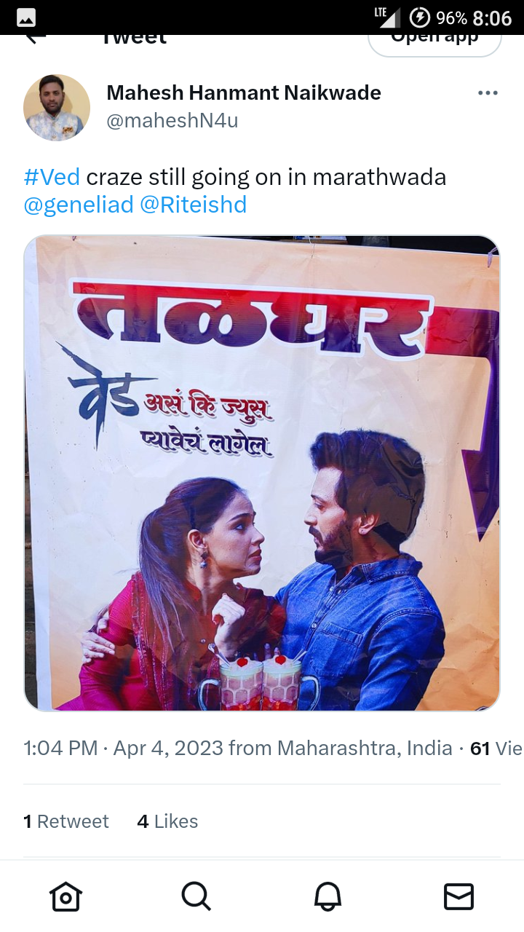Open the @geneliad mention
The image size is (524, 932).
pos(79,205)
